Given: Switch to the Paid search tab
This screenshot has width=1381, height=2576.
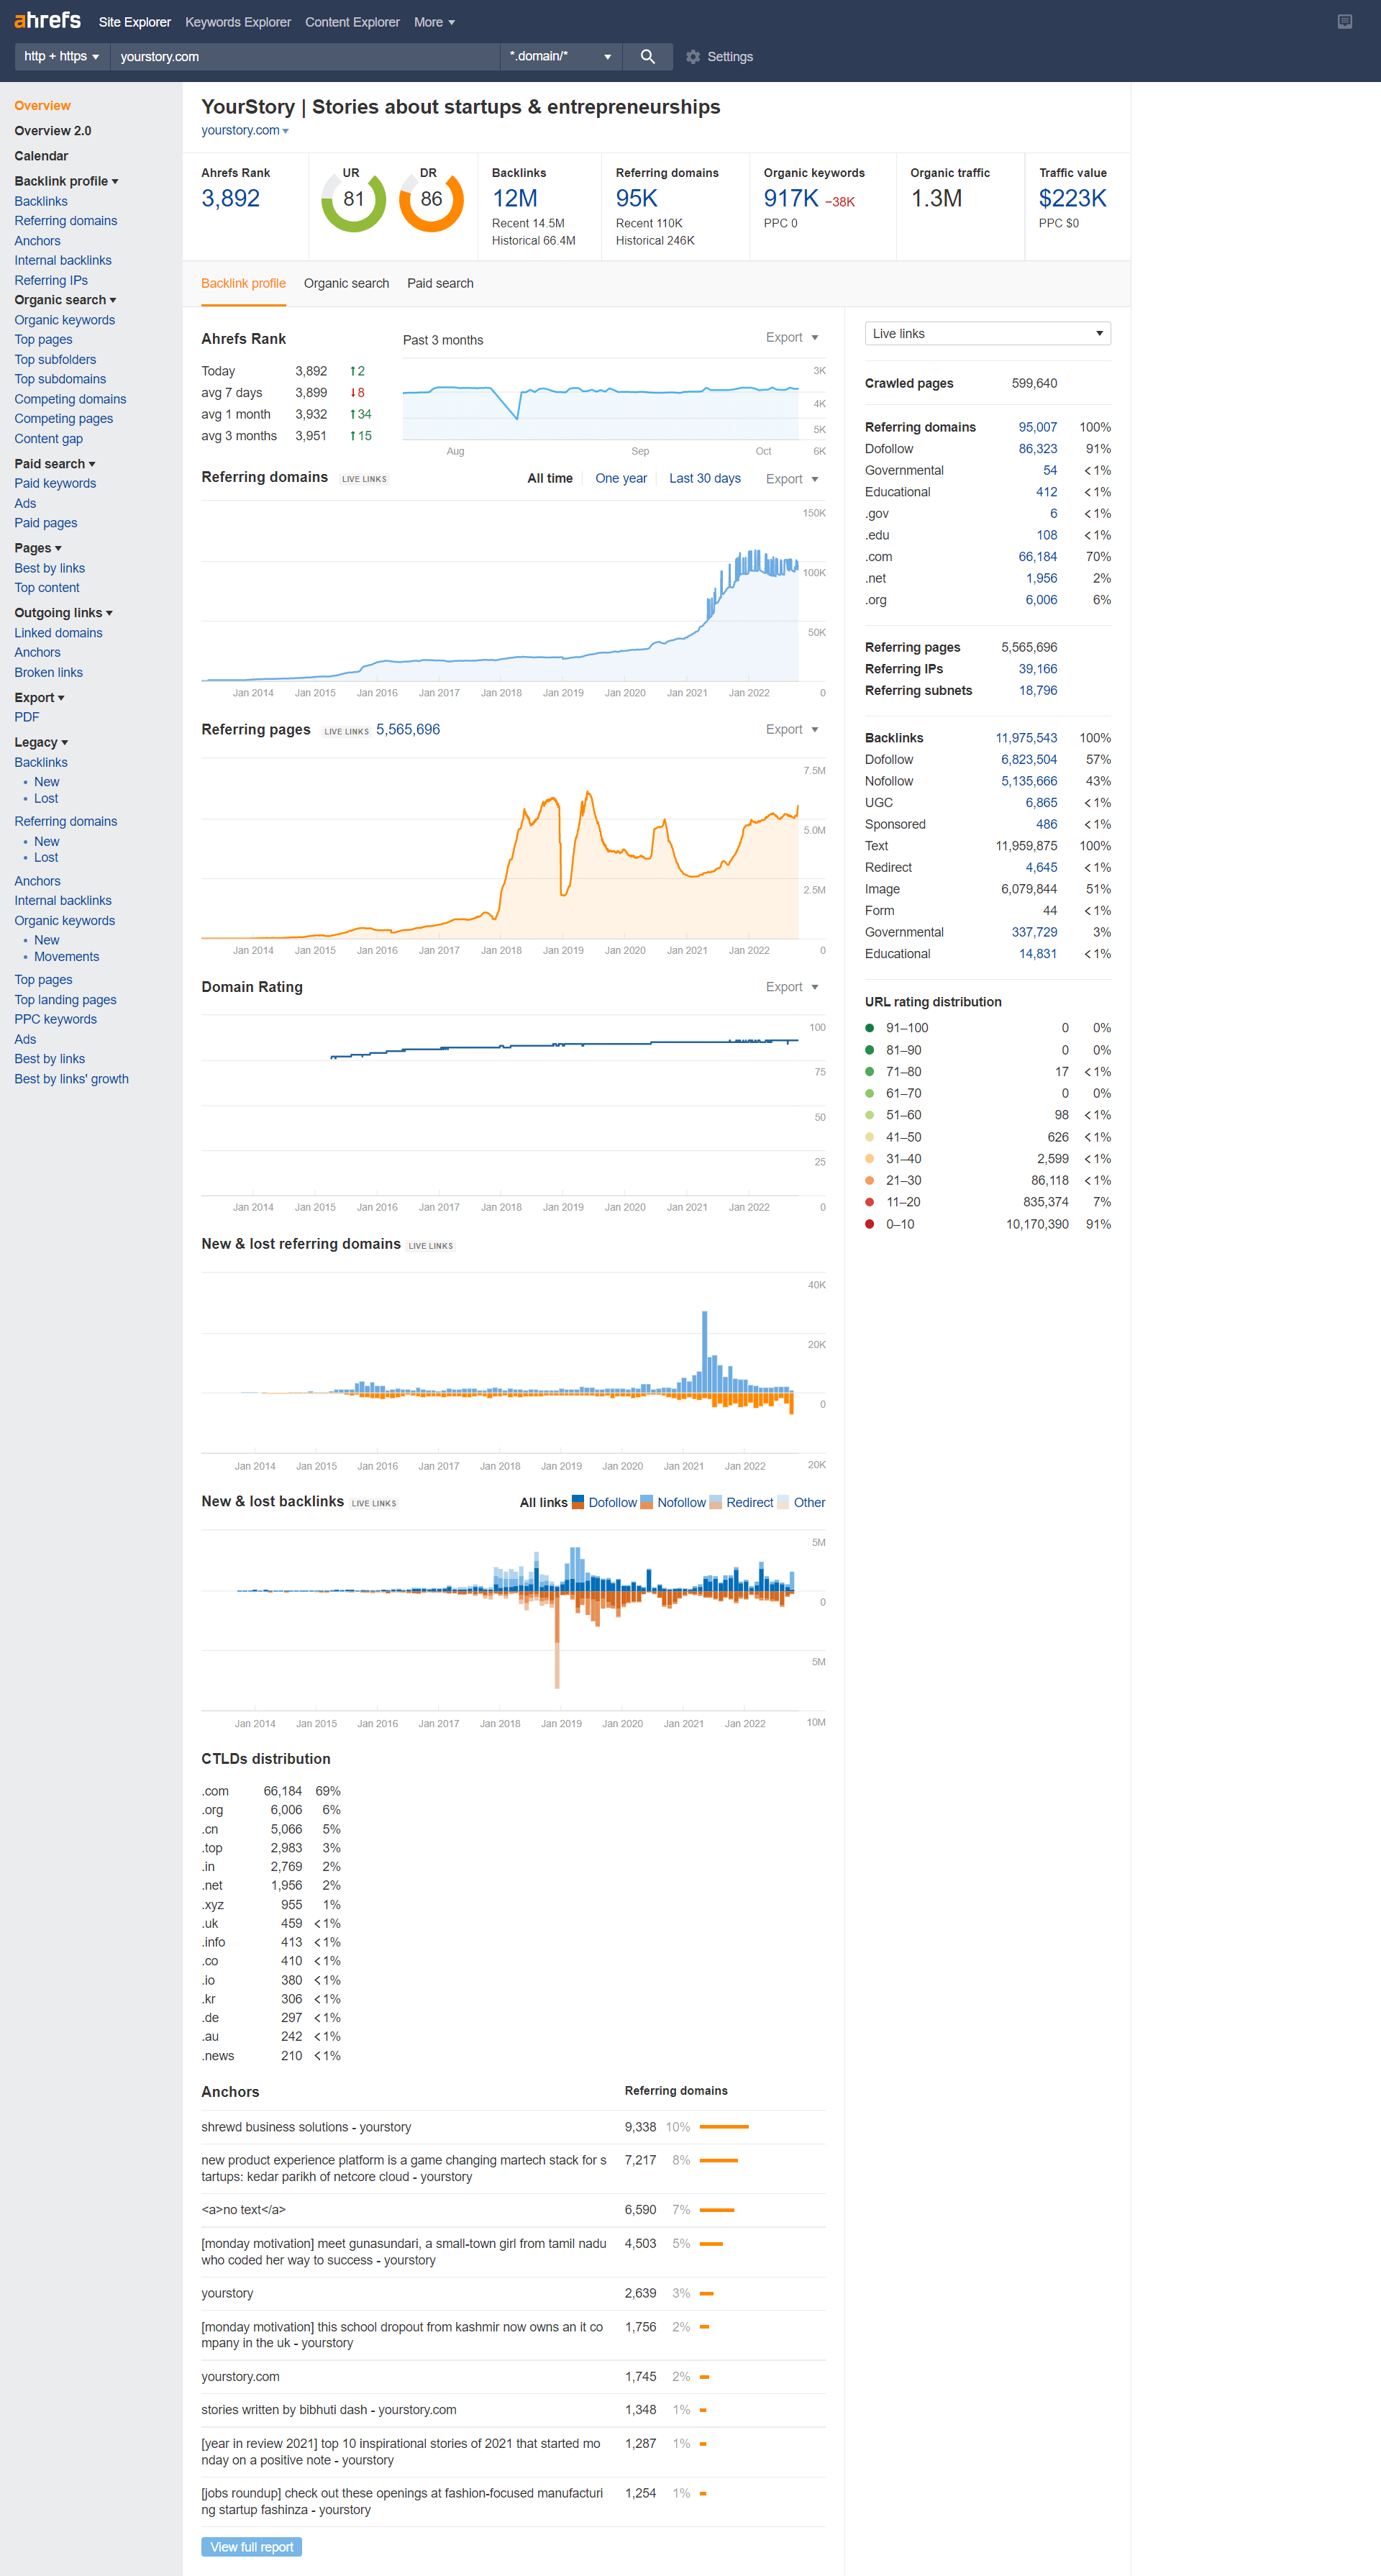Looking at the screenshot, I should [x=440, y=284].
